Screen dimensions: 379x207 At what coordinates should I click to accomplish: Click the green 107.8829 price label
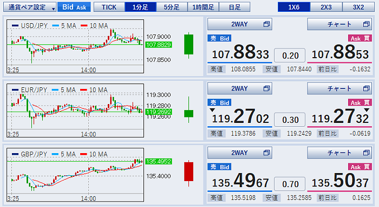[x=159, y=45]
